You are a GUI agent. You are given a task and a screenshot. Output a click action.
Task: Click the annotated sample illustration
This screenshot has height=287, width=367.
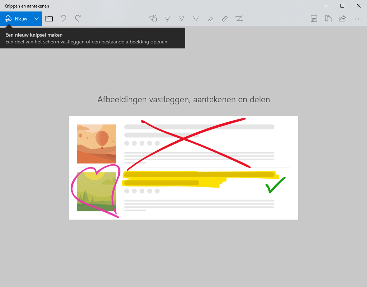coord(183,168)
